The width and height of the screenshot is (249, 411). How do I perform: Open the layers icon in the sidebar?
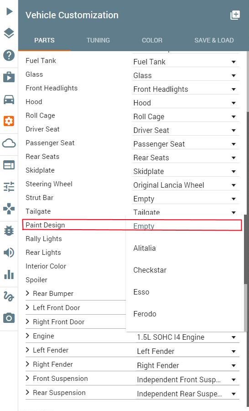(x=9, y=33)
